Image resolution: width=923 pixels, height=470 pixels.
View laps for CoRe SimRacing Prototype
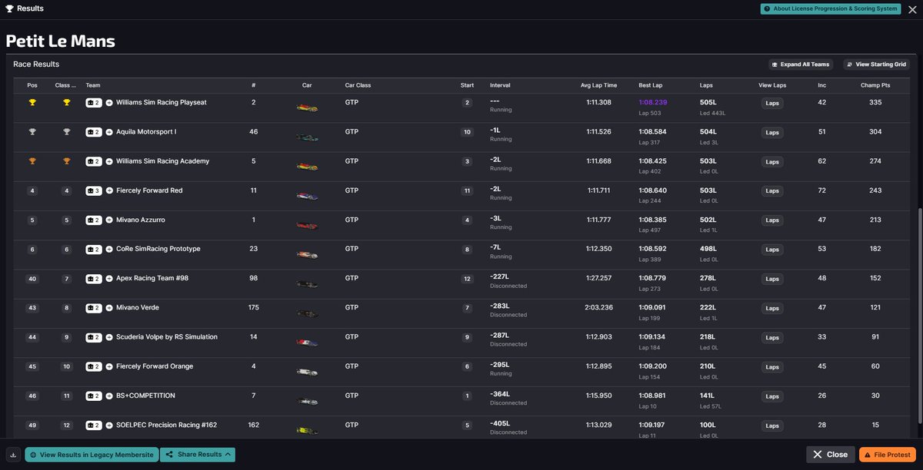click(772, 250)
